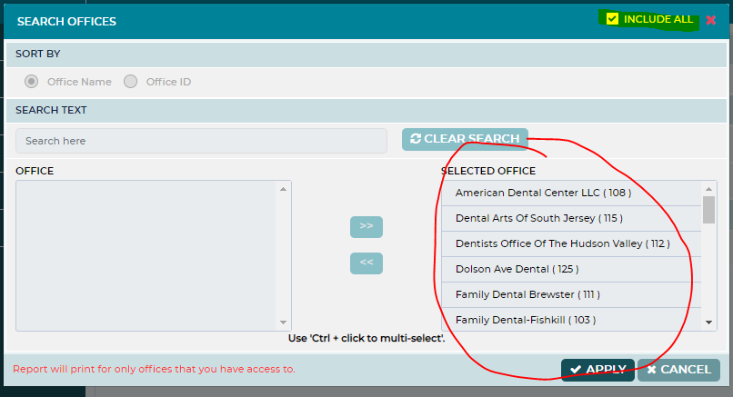This screenshot has height=397, width=733.
Task: Click the Office list down scroll arrow
Action: [x=283, y=323]
